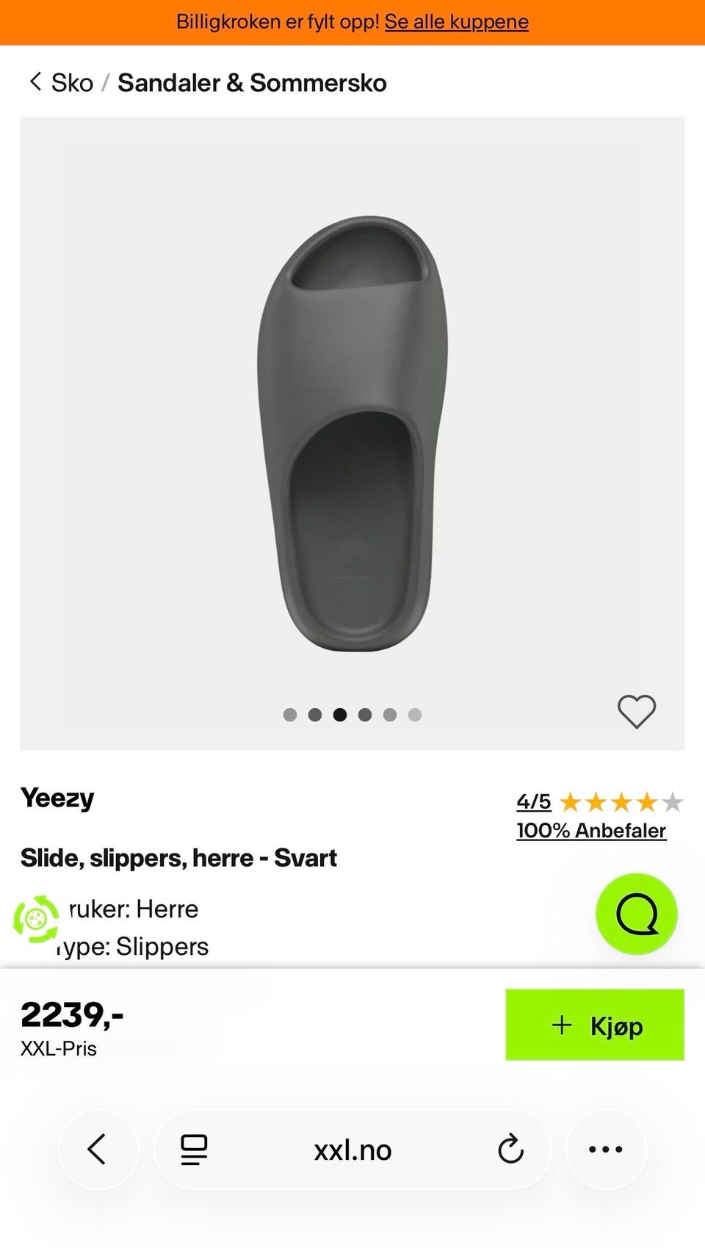This screenshot has width=705, height=1248.
Task: Open the green chat bubble
Action: [x=636, y=914]
